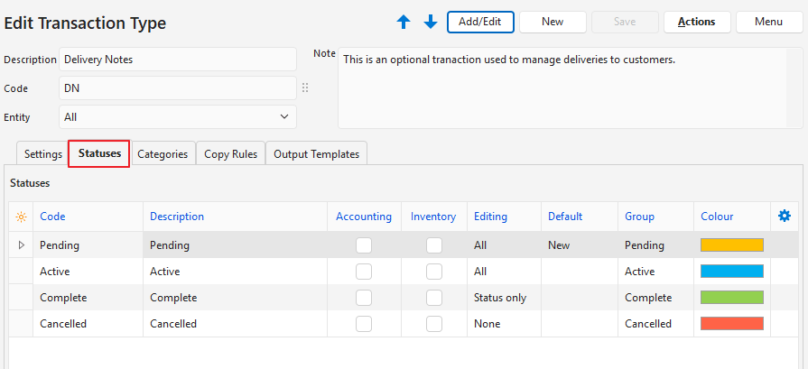The image size is (808, 369).
Task: Open the Copy Rules tab
Action: coord(230,154)
